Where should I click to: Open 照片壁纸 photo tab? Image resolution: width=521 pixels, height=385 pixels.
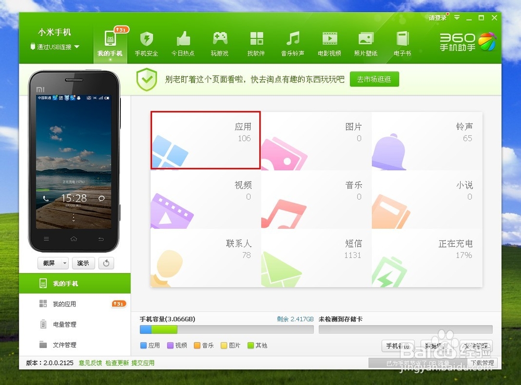point(366,44)
